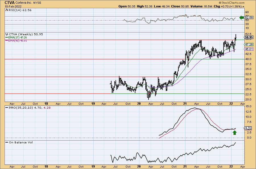This screenshot has width=256, height=169.
Task: Click the RSI(14) 62.56 indicator label
Action: click(x=20, y=10)
